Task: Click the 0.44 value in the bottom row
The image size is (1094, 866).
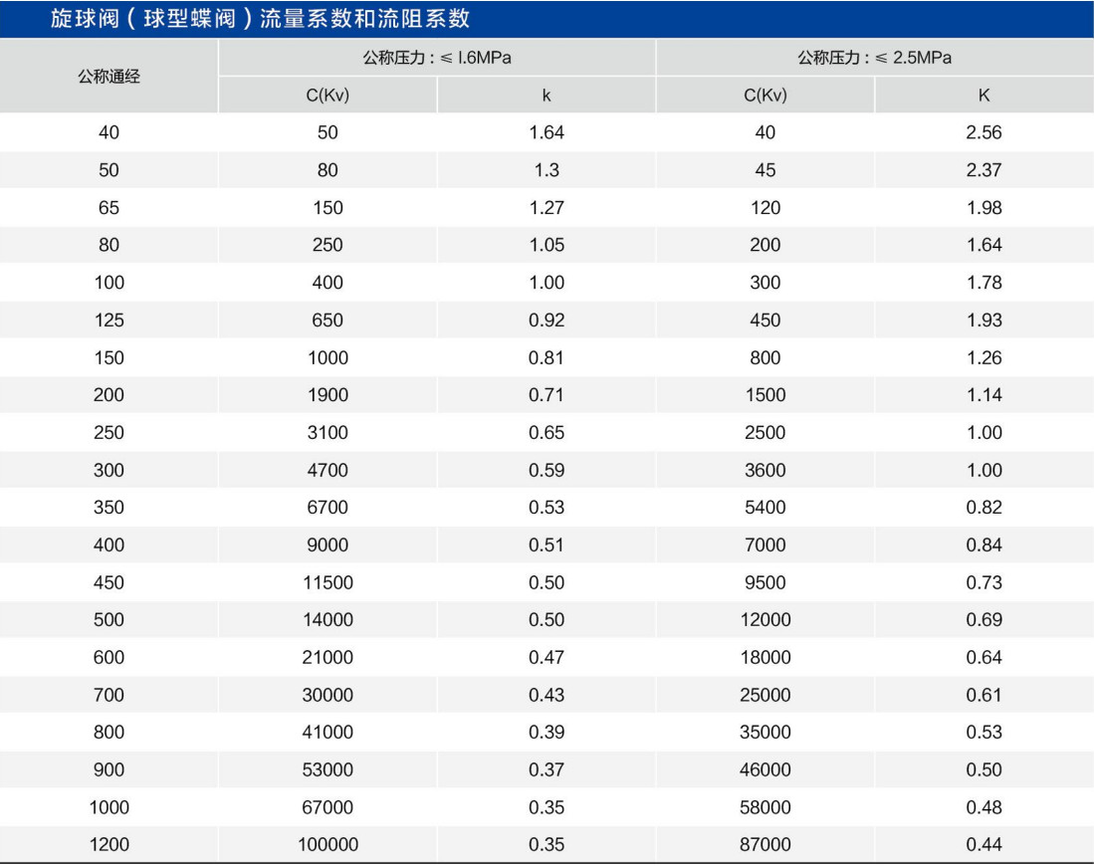Action: coord(984,845)
